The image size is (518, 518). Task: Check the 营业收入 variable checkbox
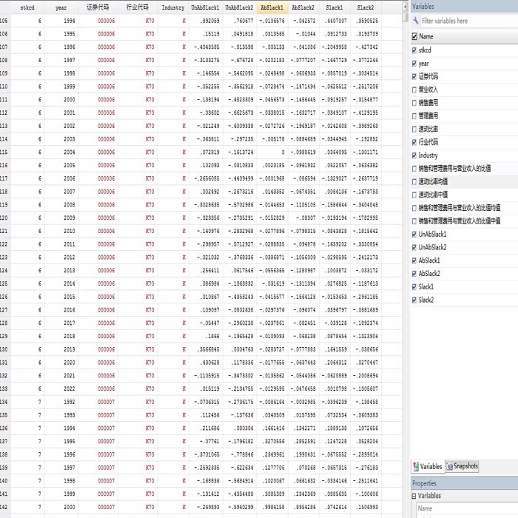click(414, 90)
